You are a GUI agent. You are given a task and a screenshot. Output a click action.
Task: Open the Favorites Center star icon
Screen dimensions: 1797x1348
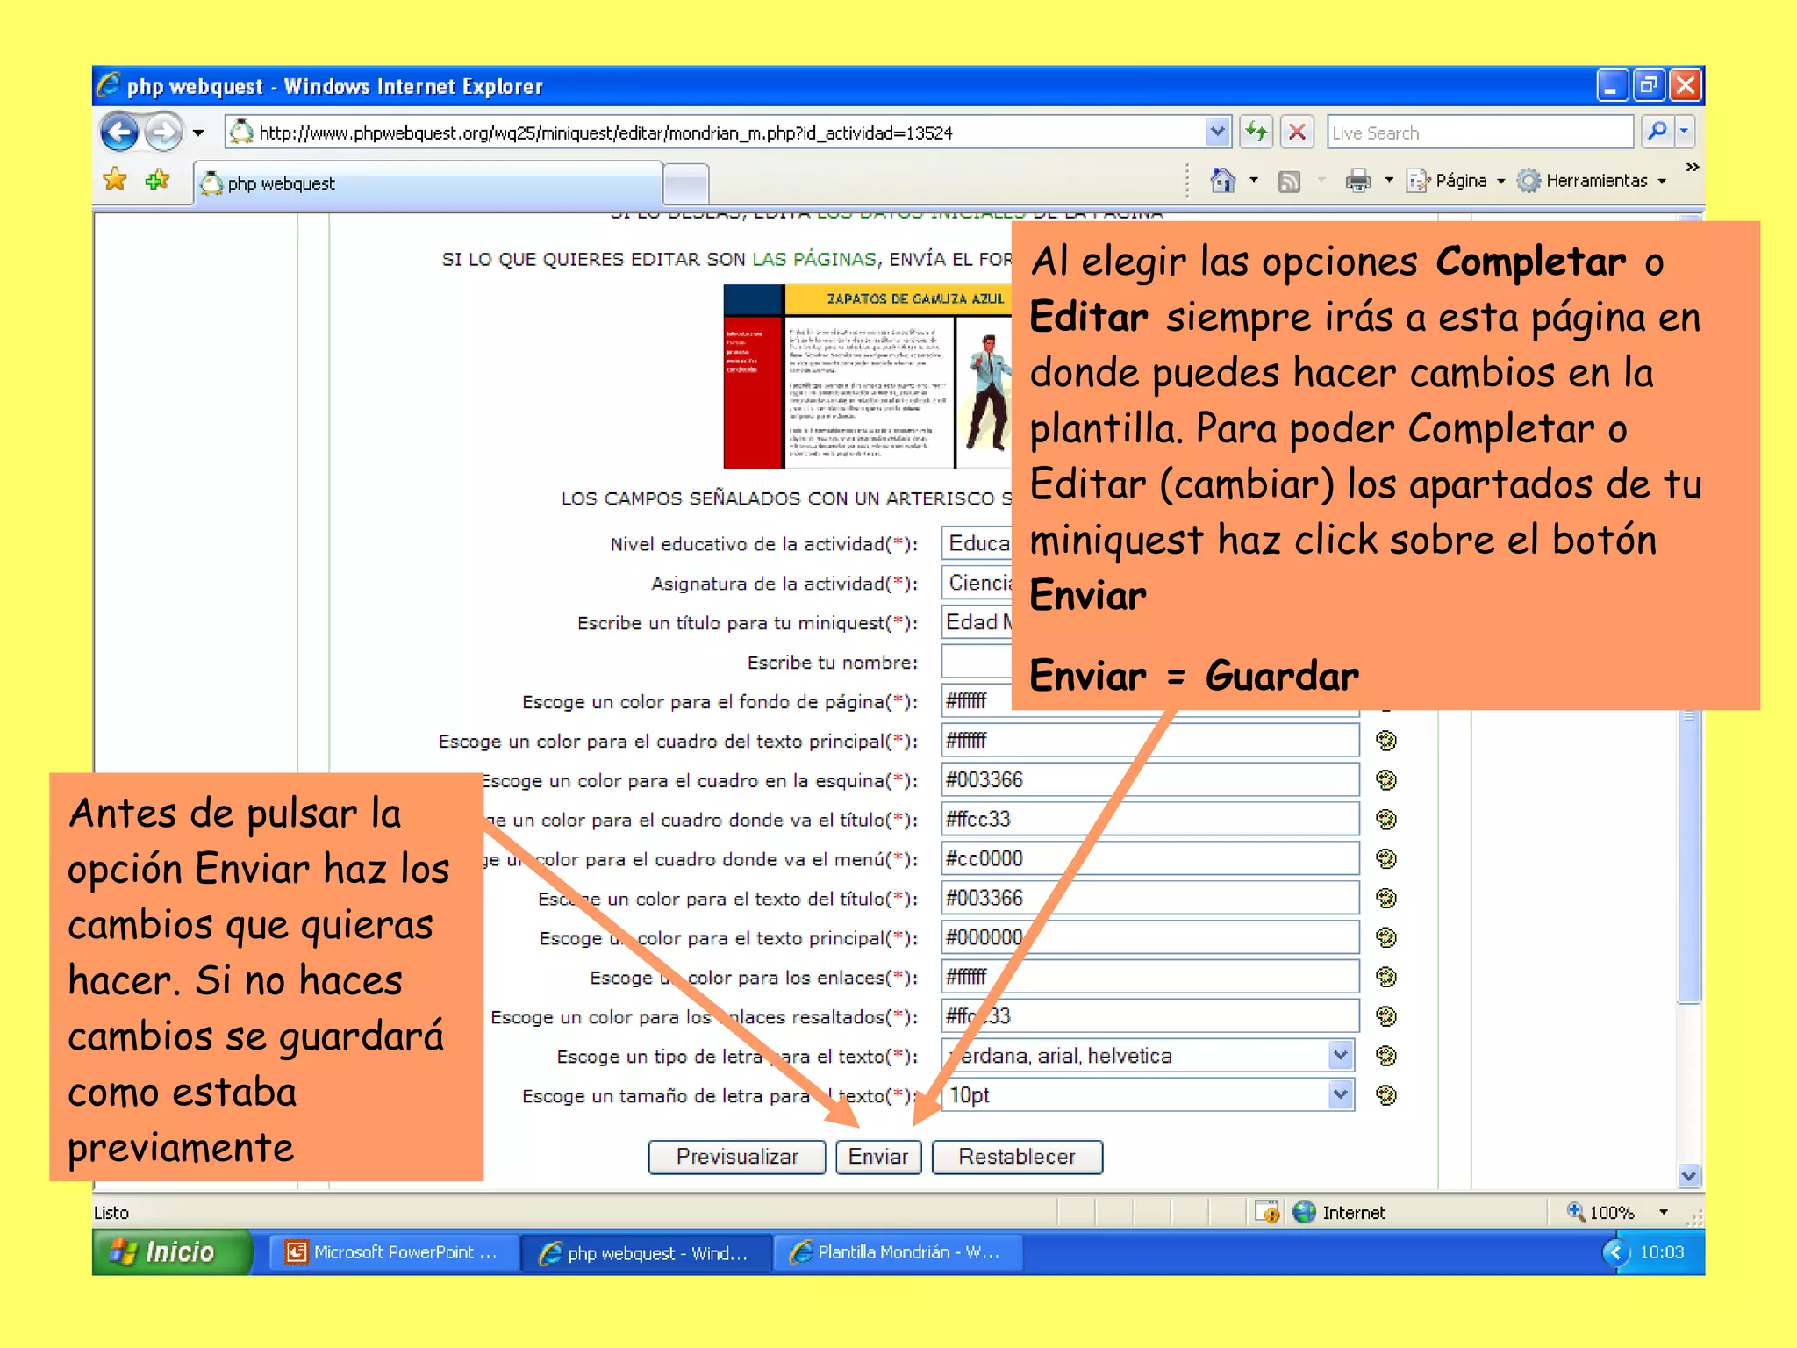tap(115, 180)
